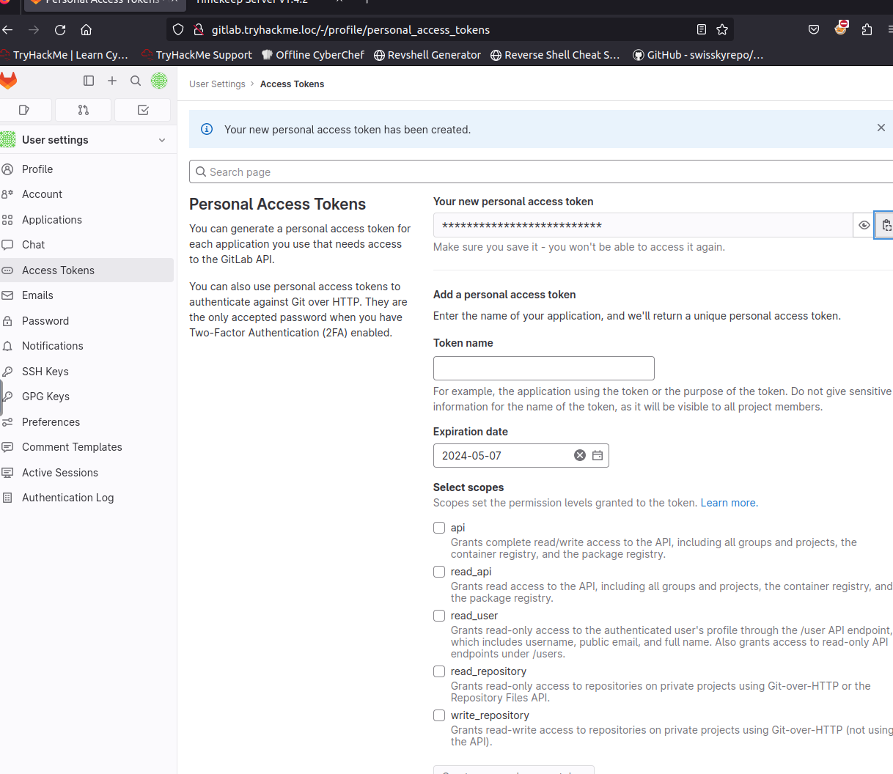Open Active Sessions page
Image resolution: width=893 pixels, height=774 pixels.
pos(87,473)
